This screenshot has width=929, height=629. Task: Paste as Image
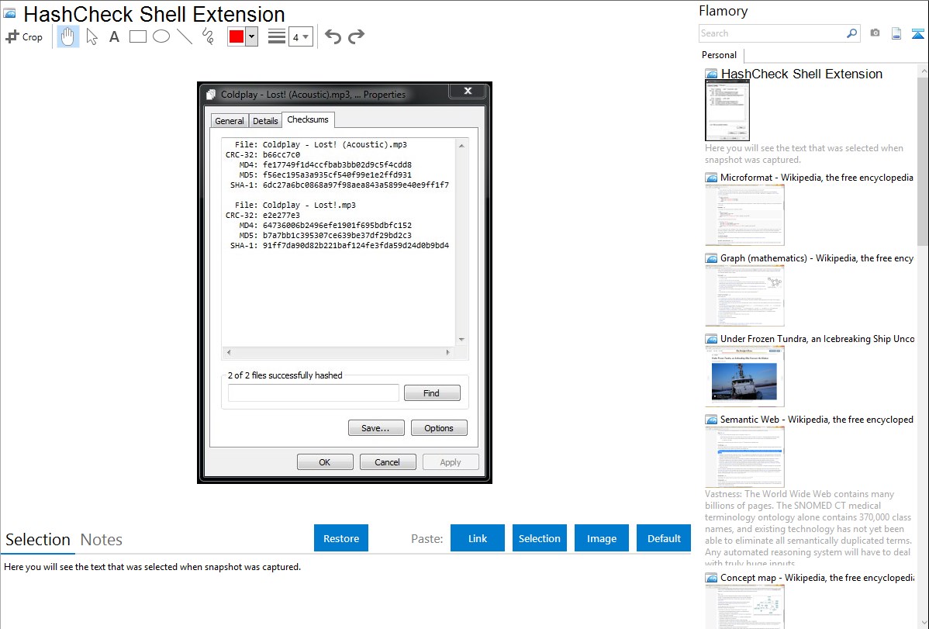(601, 538)
